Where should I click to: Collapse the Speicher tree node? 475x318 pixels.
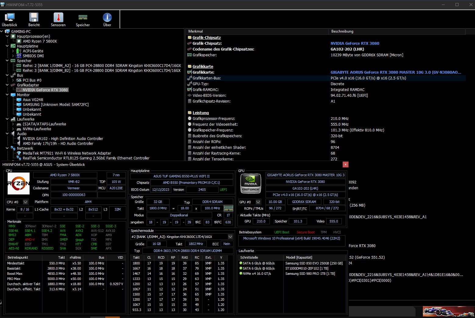pyautogui.click(x=7, y=61)
